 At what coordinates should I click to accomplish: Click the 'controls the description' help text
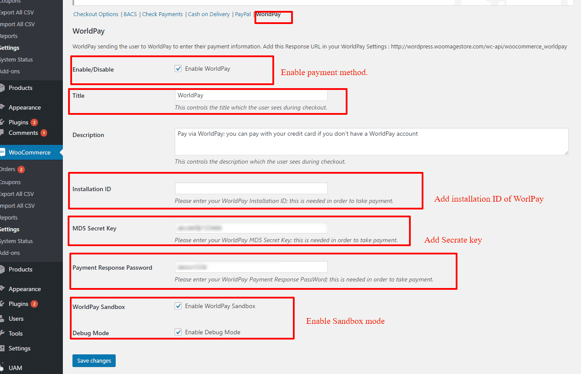[x=260, y=161]
